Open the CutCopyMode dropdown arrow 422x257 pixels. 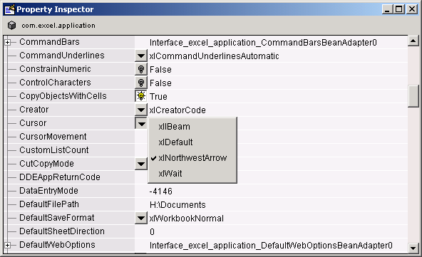tap(141, 164)
